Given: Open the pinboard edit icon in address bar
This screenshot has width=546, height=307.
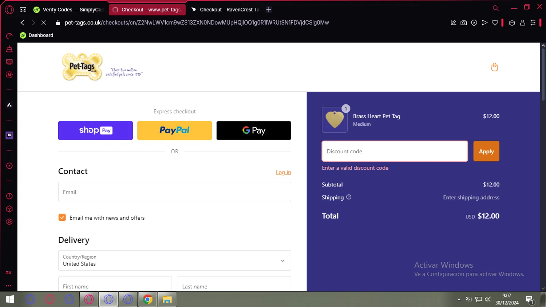Looking at the screenshot, I should point(454,23).
